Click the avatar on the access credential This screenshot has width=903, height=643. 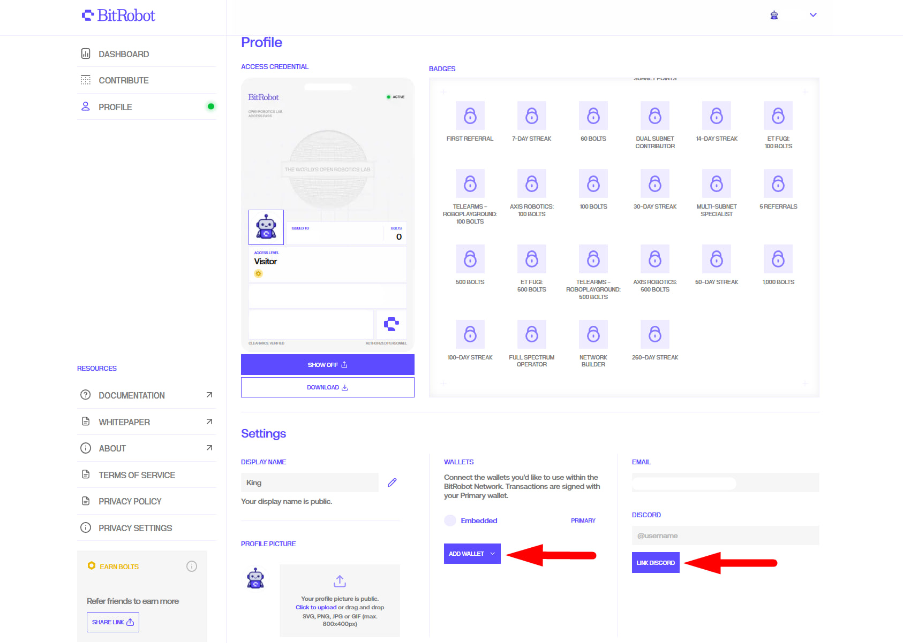[266, 227]
